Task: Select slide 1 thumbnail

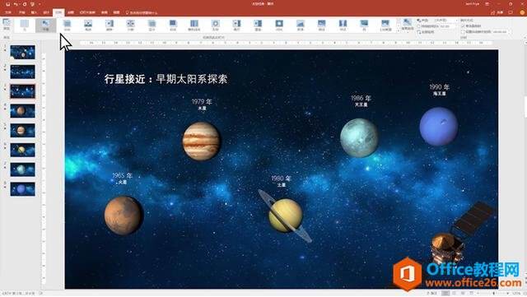Action: [22, 52]
